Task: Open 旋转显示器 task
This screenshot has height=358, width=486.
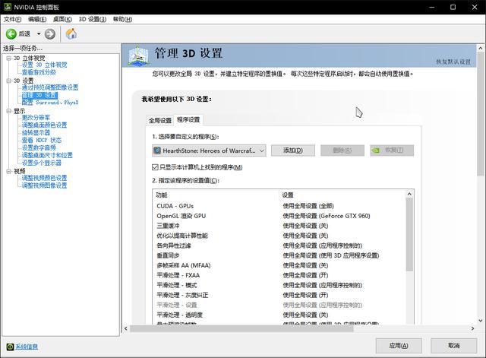Action: point(36,132)
